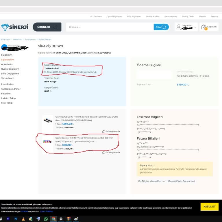Select Şifre Değiştirme in the sidebar
Screen dimensions: 222x222
tap(10, 73)
